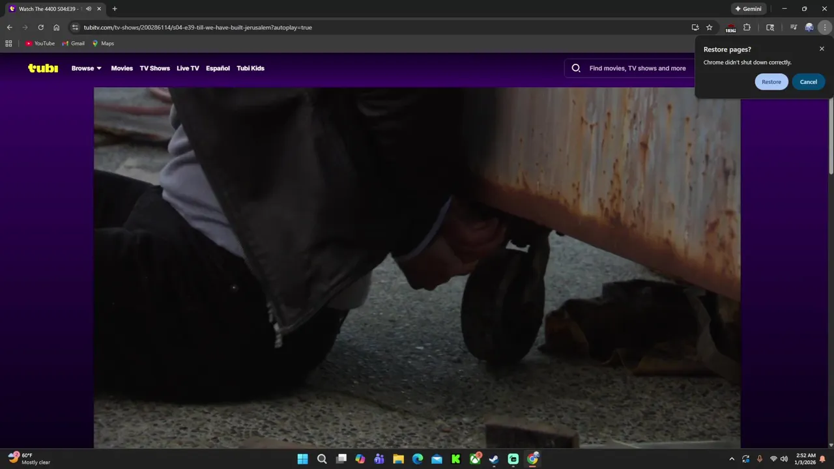Open Chrome three-dot menu
The height and width of the screenshot is (469, 834).
(x=826, y=27)
